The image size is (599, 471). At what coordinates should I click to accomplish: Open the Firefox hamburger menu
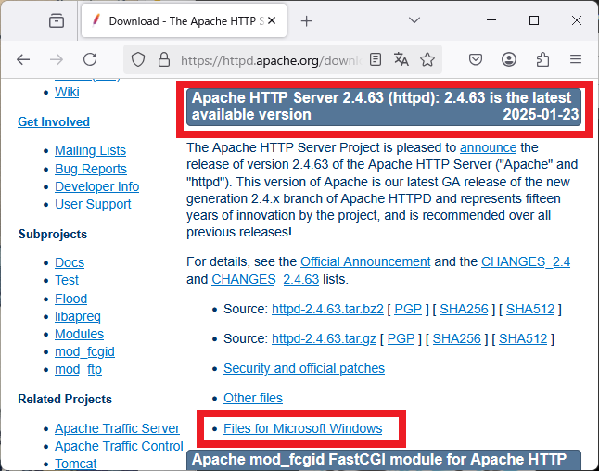576,59
